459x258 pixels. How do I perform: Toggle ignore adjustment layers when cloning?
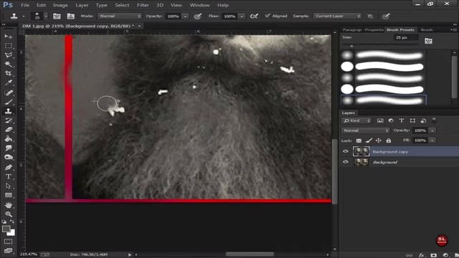[x=370, y=16]
